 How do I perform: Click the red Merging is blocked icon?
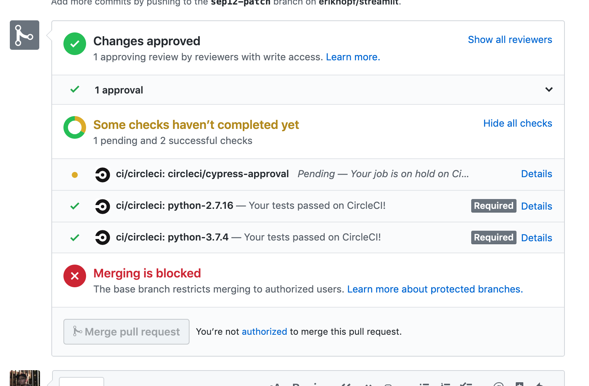click(x=75, y=276)
